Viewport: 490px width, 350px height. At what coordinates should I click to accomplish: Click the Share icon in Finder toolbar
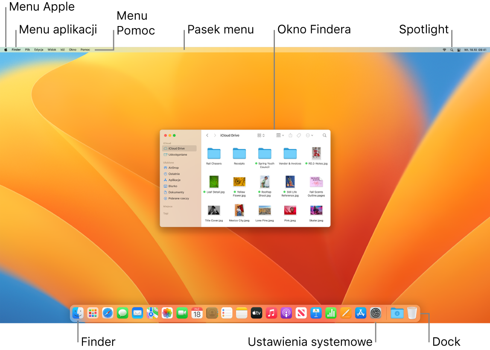[x=290, y=135]
